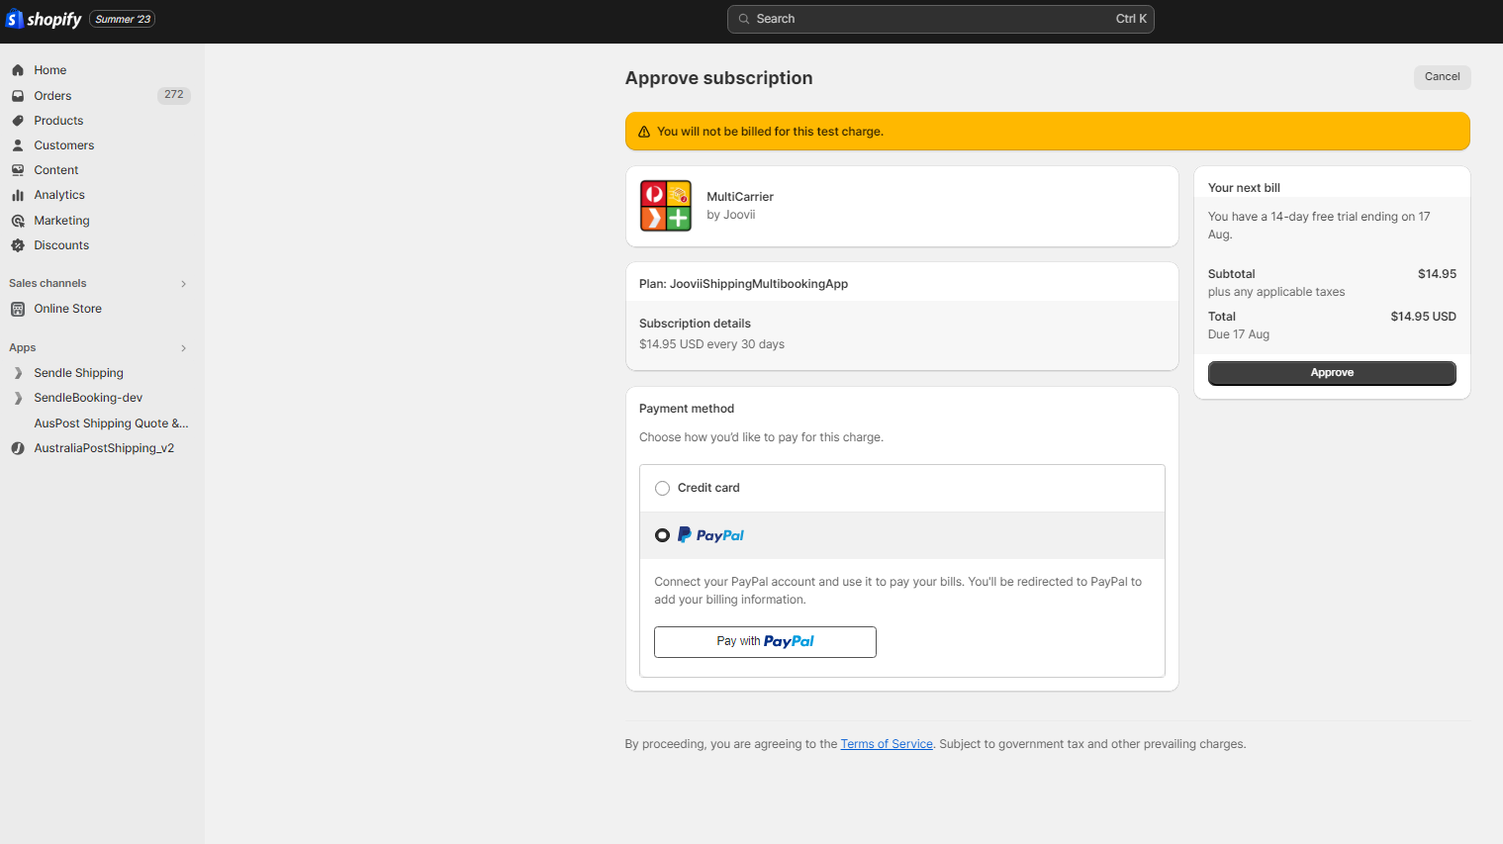Open Discounts via the discount icon
1503x844 pixels.
18,244
